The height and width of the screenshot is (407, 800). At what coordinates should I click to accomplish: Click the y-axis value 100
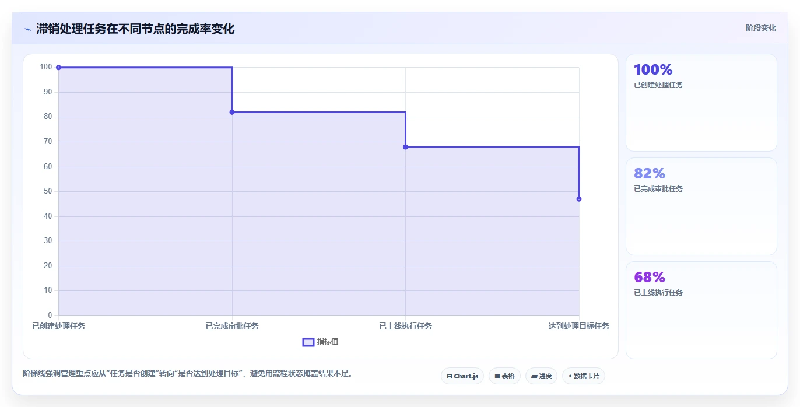pyautogui.click(x=46, y=67)
